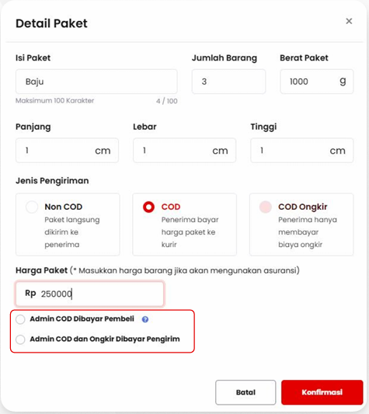The image size is (369, 414).
Task: Click the Batal button
Action: click(x=245, y=392)
